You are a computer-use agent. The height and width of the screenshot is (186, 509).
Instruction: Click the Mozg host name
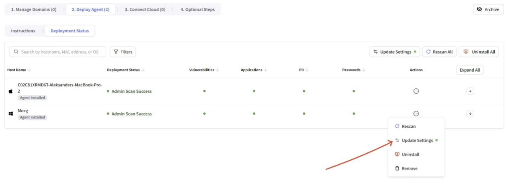tap(23, 111)
